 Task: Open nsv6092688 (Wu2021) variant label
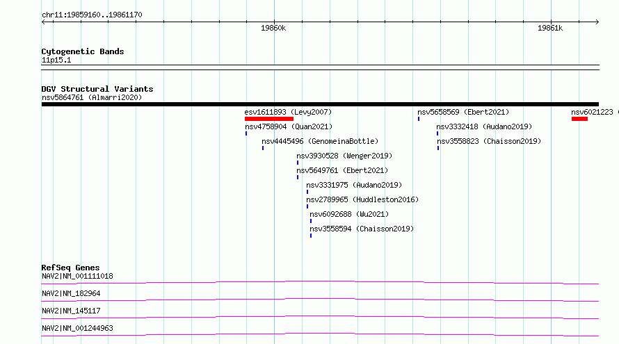pos(349,214)
